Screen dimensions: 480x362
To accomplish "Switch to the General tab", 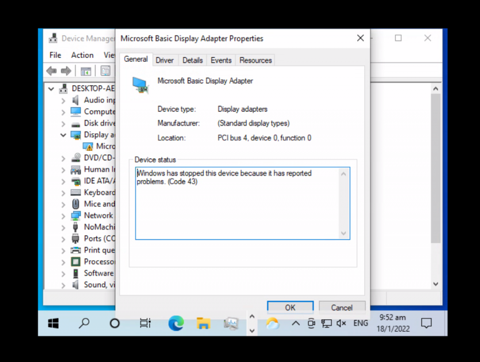I will tap(136, 59).
